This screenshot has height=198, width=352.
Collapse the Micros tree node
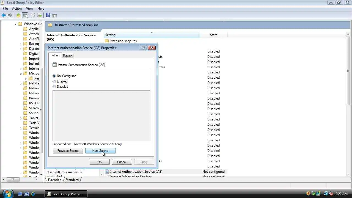pos(21,73)
